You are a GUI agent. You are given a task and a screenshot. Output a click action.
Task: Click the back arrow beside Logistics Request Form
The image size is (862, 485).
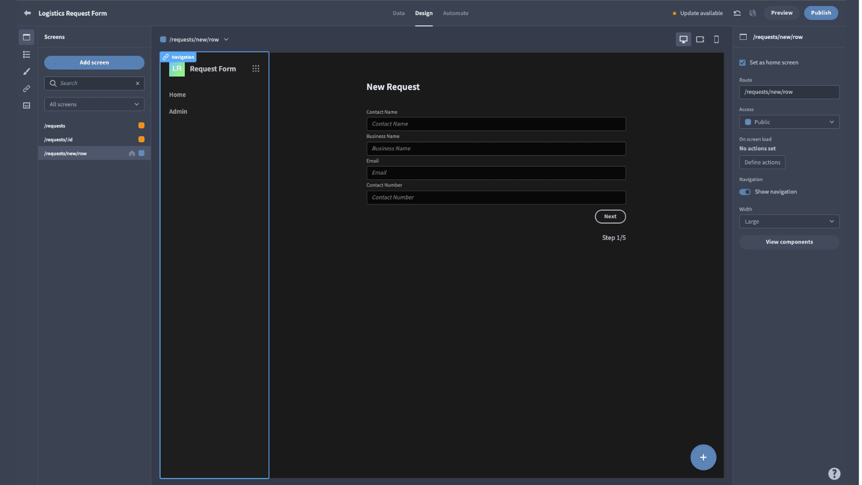click(27, 13)
